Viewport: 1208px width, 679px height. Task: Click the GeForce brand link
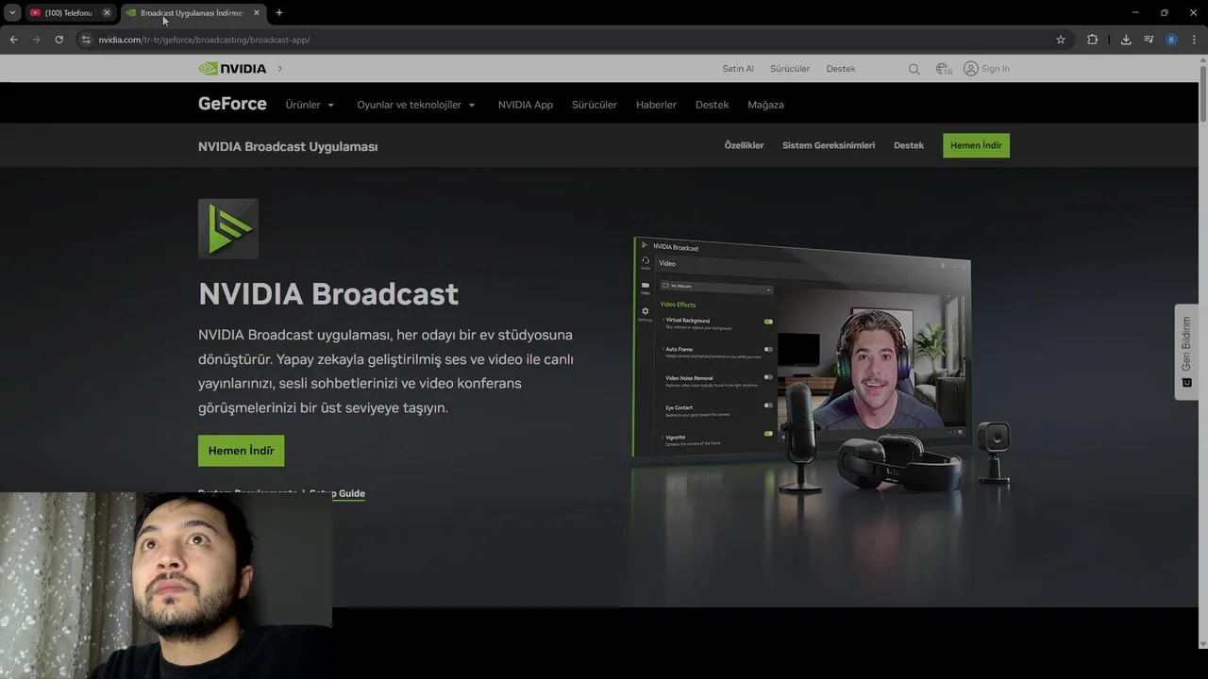pos(232,104)
